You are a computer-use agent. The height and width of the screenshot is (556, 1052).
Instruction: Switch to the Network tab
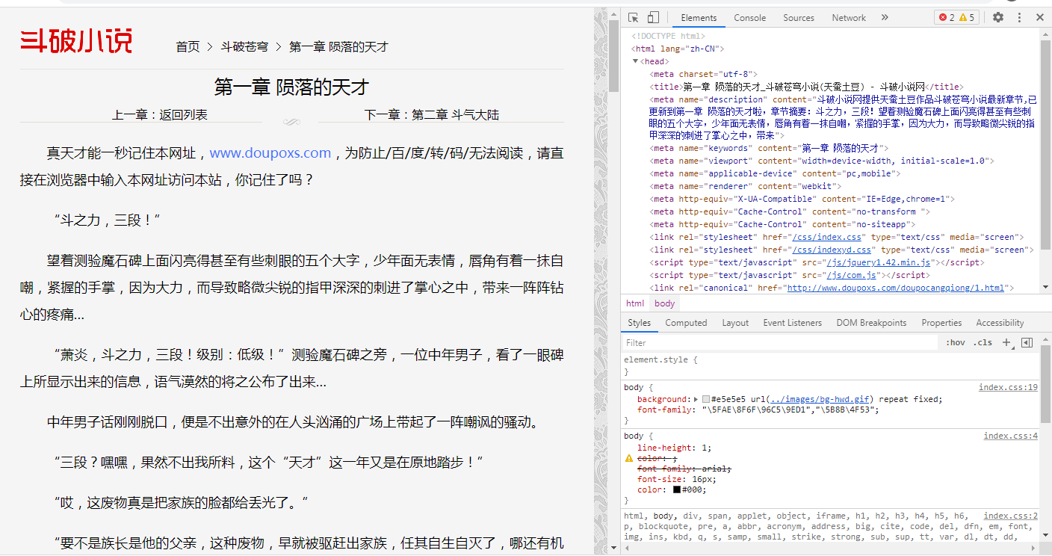click(x=849, y=18)
